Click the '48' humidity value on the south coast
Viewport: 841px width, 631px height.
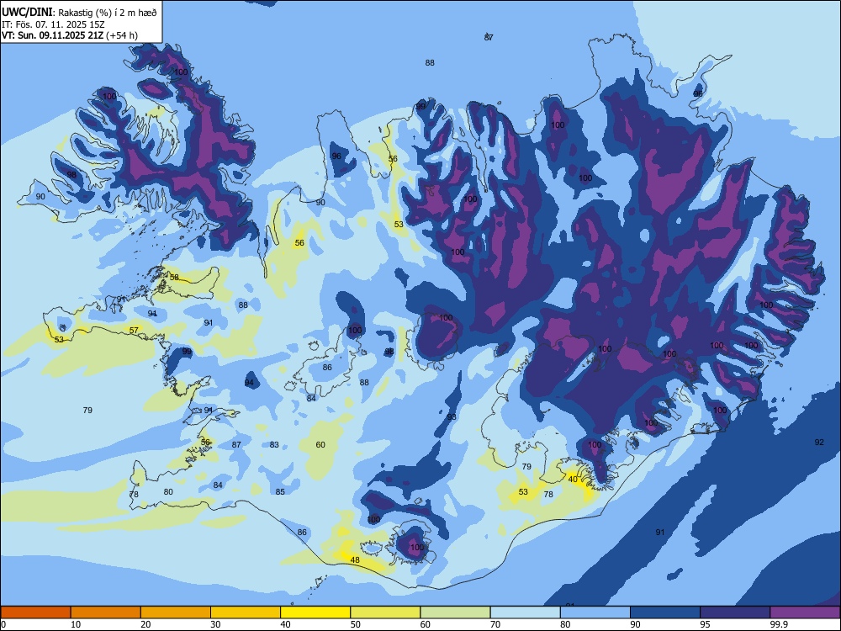click(355, 560)
